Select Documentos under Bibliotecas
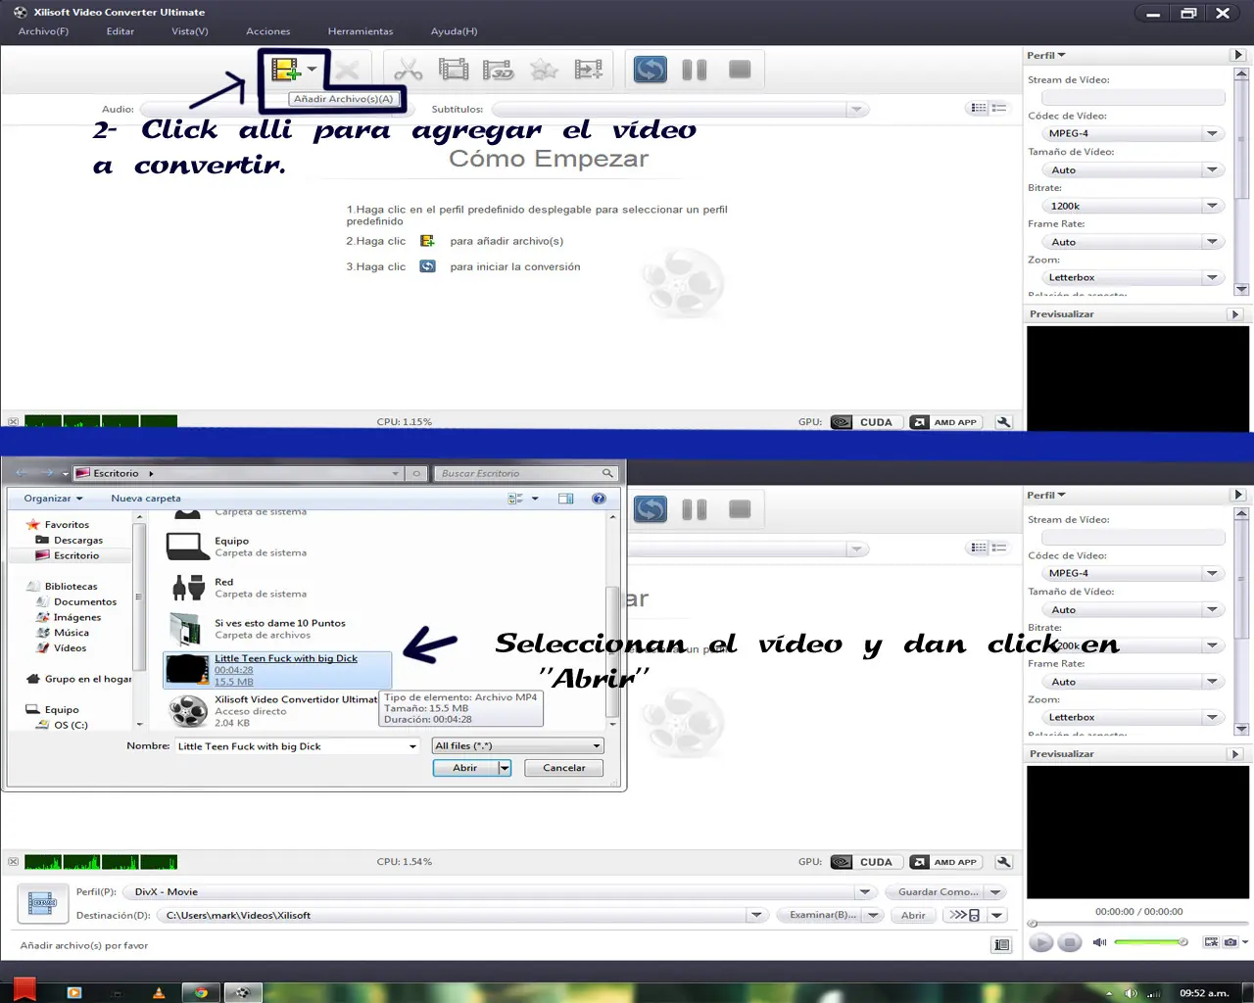1254x1003 pixels. tap(85, 601)
